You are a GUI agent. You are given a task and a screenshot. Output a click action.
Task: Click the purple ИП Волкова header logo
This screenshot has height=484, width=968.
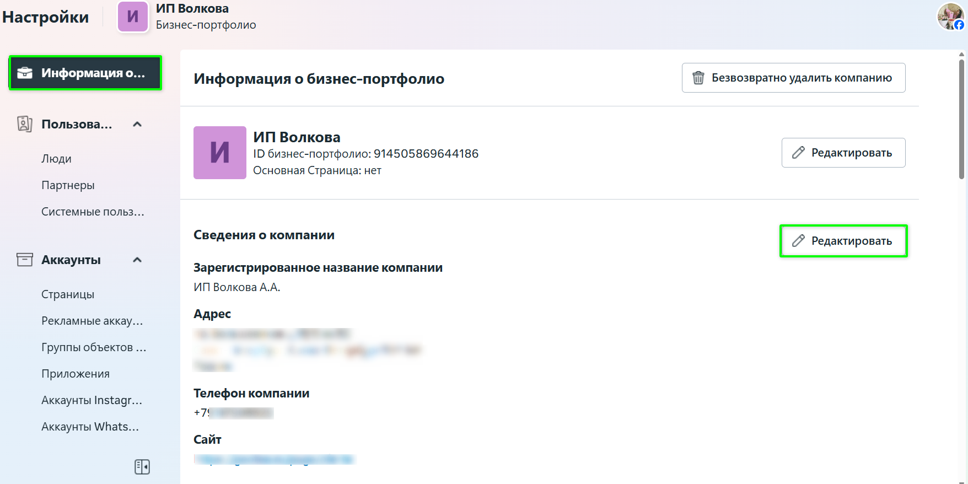(133, 17)
